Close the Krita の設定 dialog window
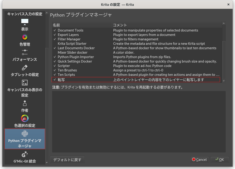 click(x=228, y=5)
